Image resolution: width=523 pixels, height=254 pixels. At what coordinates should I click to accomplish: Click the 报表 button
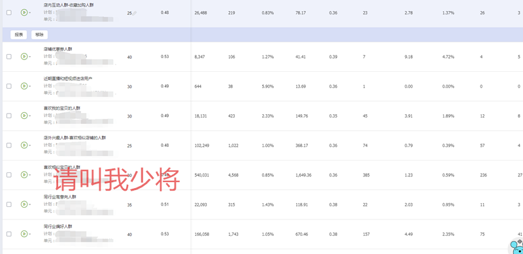pos(19,35)
